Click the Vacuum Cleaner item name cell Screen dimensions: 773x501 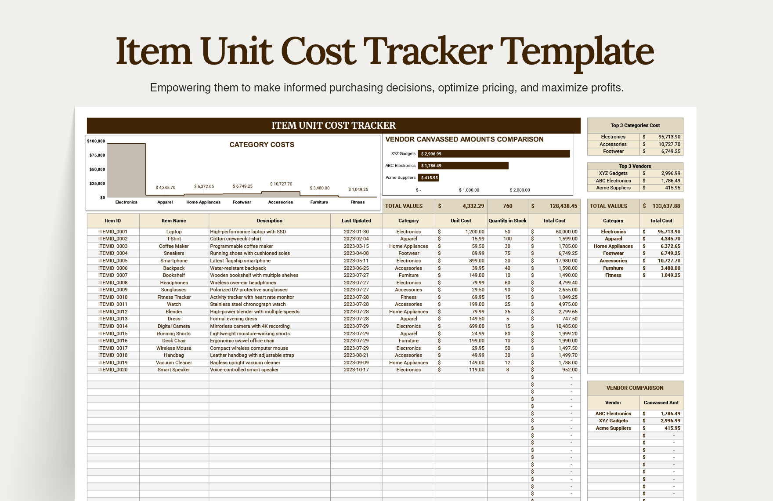pos(174,363)
